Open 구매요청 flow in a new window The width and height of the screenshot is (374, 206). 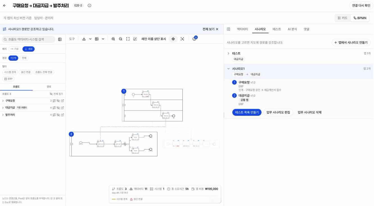click(62, 101)
